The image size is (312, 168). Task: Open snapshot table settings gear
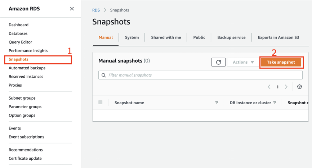299,87
